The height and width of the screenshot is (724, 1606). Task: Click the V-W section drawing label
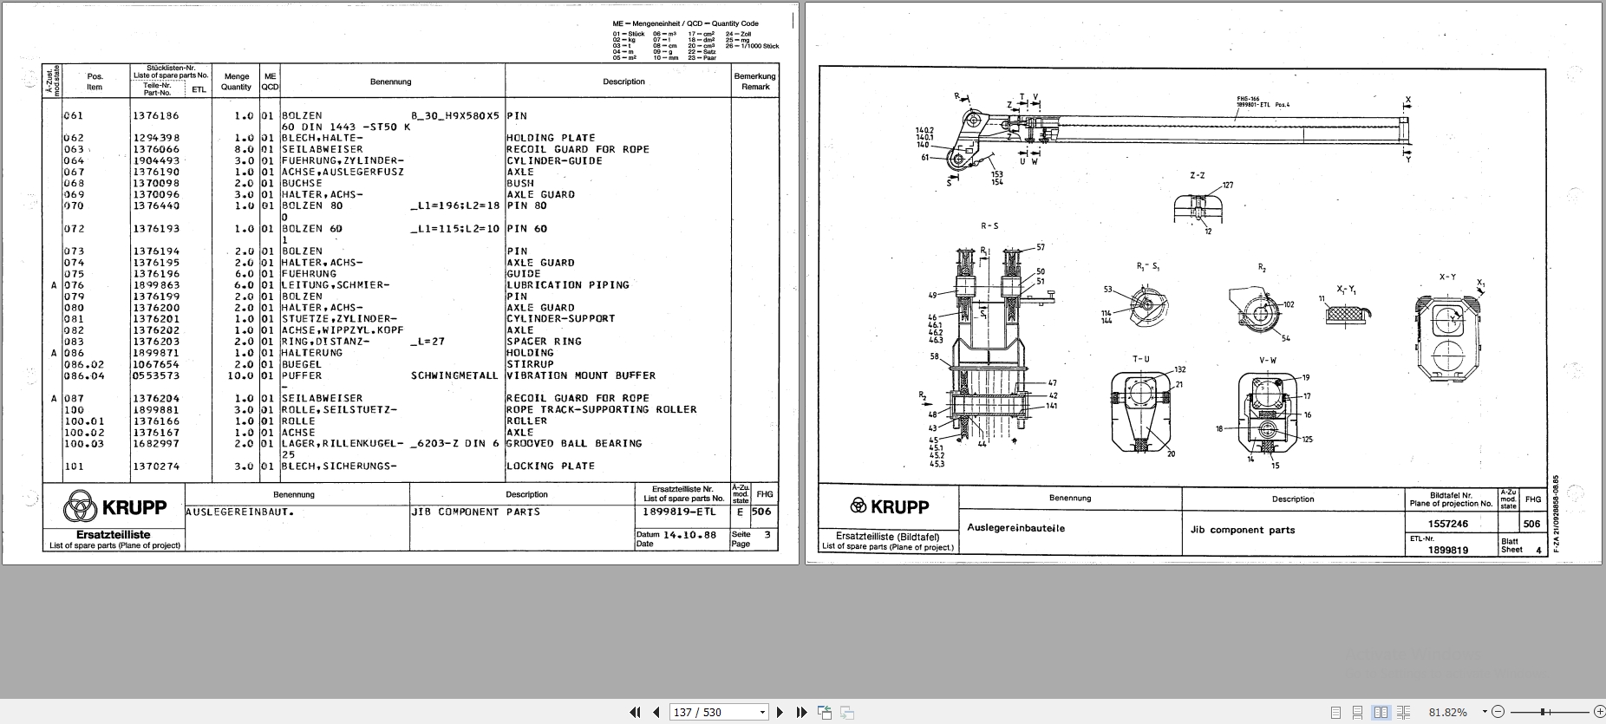pos(1267,360)
